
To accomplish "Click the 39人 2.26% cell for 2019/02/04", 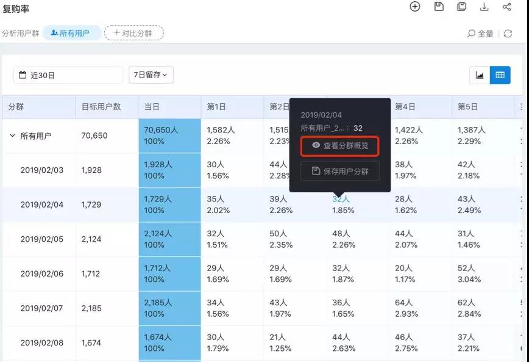I will pos(295,205).
